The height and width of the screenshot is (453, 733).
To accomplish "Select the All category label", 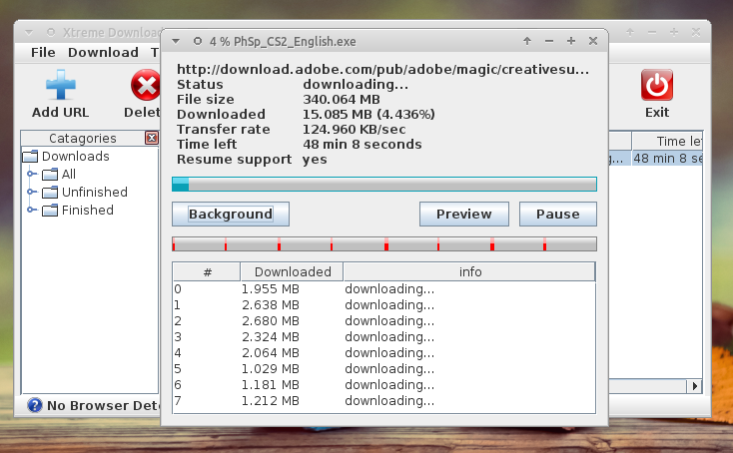I will tap(69, 175).
